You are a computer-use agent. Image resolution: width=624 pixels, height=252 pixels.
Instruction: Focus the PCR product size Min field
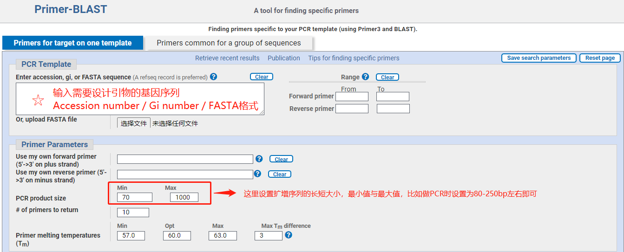pyautogui.click(x=135, y=197)
